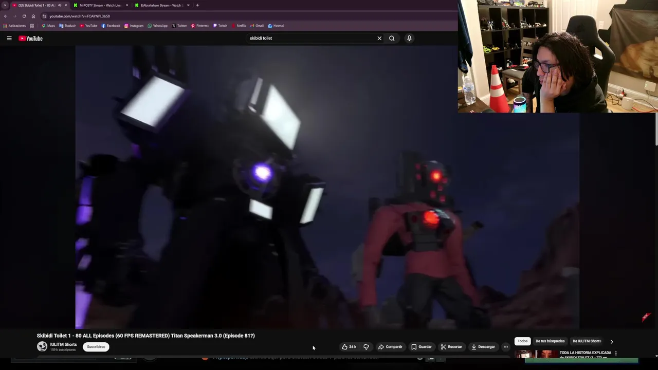Open the WhatsApp bookmark
This screenshot has width=658, height=370.
157,26
